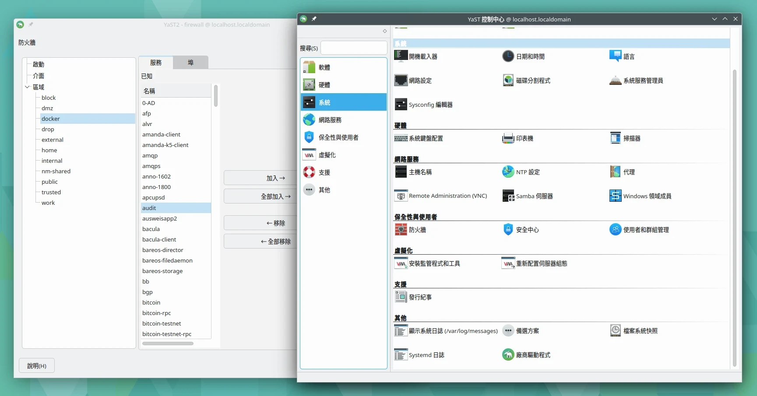Click the pin icon in YaST title bar
The height and width of the screenshot is (396, 757).
pyautogui.click(x=314, y=19)
